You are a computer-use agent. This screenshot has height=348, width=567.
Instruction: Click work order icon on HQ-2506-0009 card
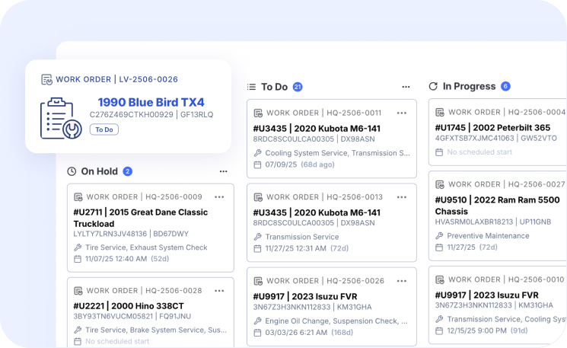pyautogui.click(x=78, y=196)
